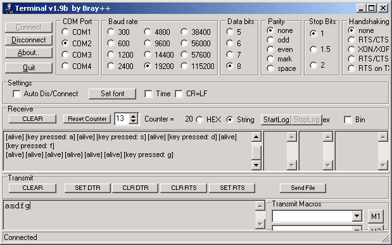This screenshot has height=245, width=392.
Task: Clear the Transmit window
Action: [x=32, y=188]
